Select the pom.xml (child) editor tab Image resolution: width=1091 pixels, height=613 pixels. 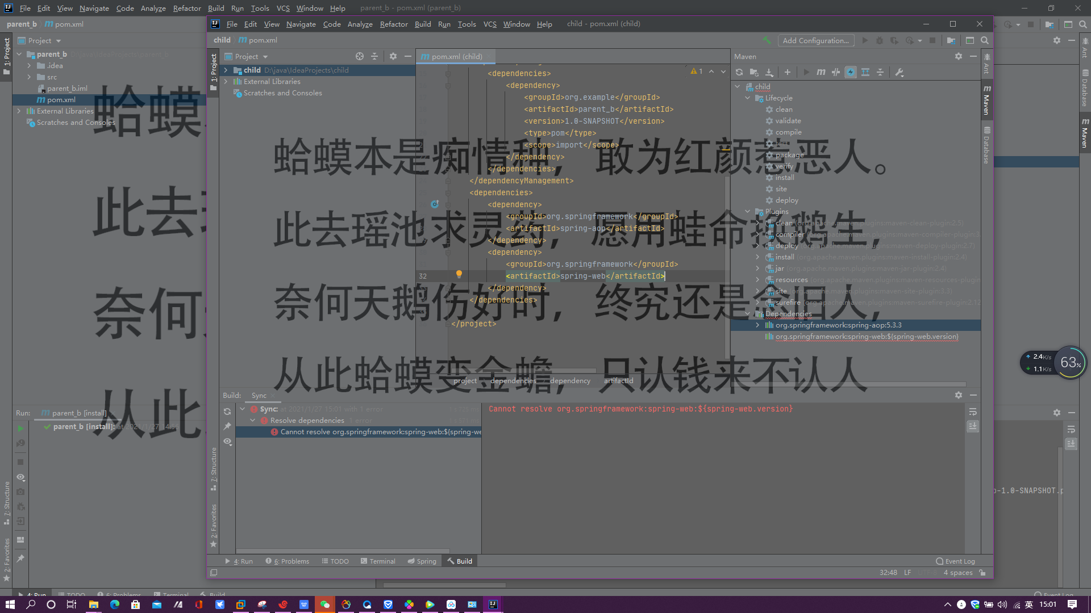tap(456, 56)
